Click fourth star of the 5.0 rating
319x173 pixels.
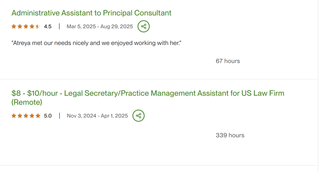tap(32, 116)
